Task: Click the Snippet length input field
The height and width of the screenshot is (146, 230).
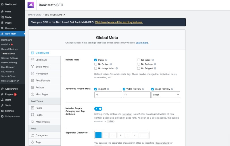Action: click(108, 94)
